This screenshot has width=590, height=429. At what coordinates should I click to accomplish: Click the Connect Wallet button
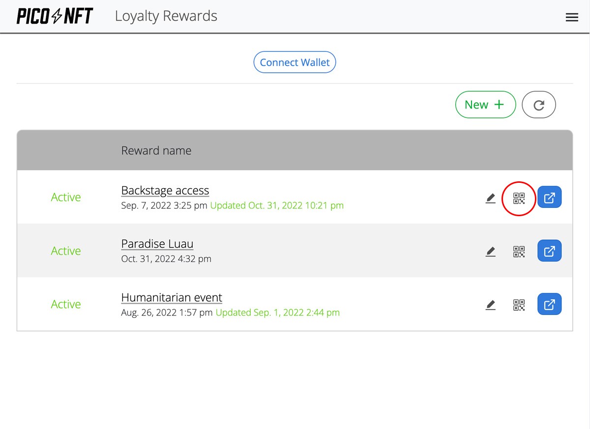[x=295, y=62]
